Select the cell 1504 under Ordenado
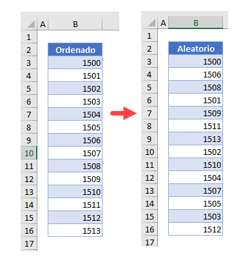The image size is (234, 266). [x=75, y=114]
